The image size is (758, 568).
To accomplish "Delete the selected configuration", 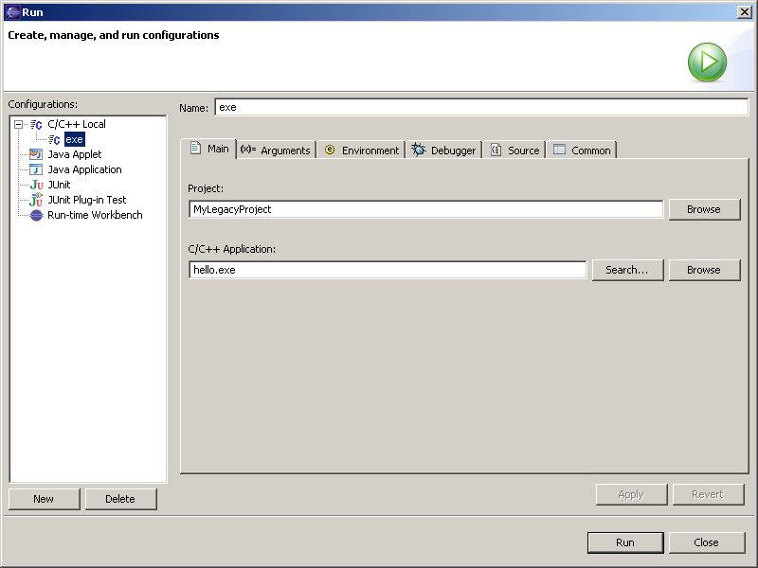I will 120,499.
